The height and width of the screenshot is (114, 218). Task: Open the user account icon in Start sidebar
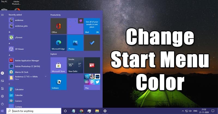(x=2, y=73)
